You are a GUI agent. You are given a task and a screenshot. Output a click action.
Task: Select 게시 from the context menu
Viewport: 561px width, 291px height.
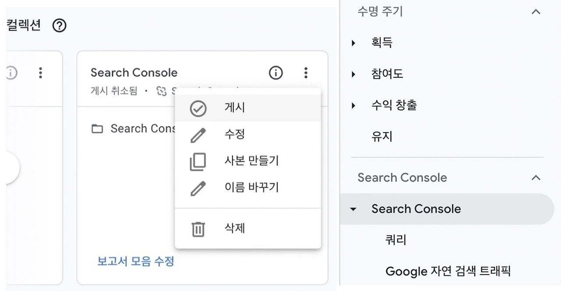[x=234, y=108]
